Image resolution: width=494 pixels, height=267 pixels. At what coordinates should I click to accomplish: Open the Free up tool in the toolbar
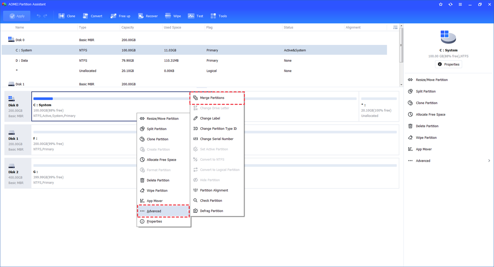[x=120, y=16]
